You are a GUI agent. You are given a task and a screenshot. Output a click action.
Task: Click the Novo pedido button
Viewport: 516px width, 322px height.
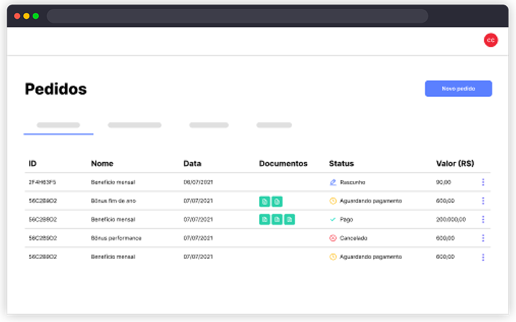coord(458,89)
